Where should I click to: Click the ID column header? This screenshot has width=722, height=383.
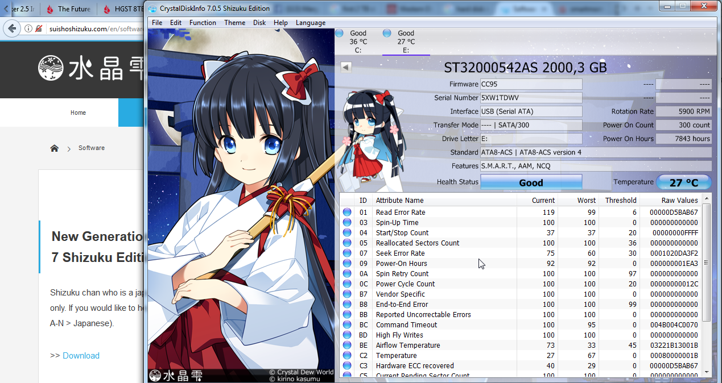364,200
